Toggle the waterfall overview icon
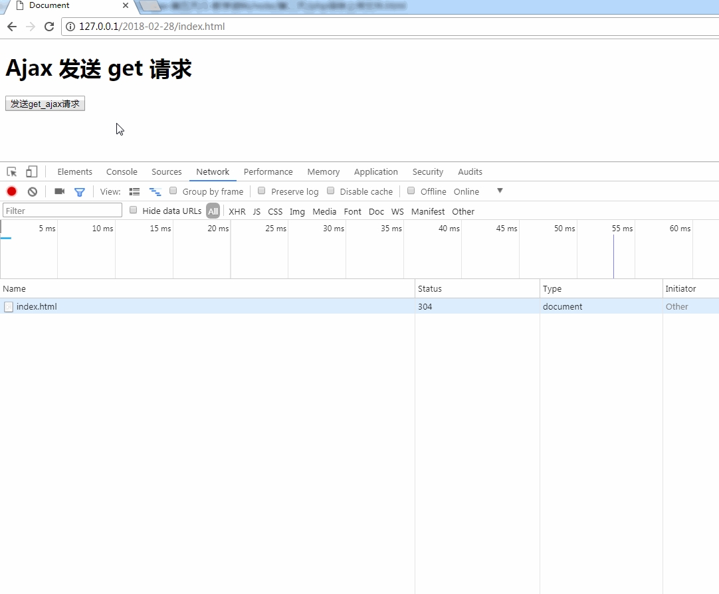Image resolution: width=719 pixels, height=594 pixels. [x=155, y=191]
